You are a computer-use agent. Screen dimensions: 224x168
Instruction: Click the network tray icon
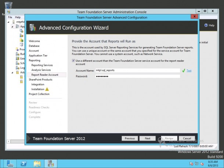[x=197, y=164]
